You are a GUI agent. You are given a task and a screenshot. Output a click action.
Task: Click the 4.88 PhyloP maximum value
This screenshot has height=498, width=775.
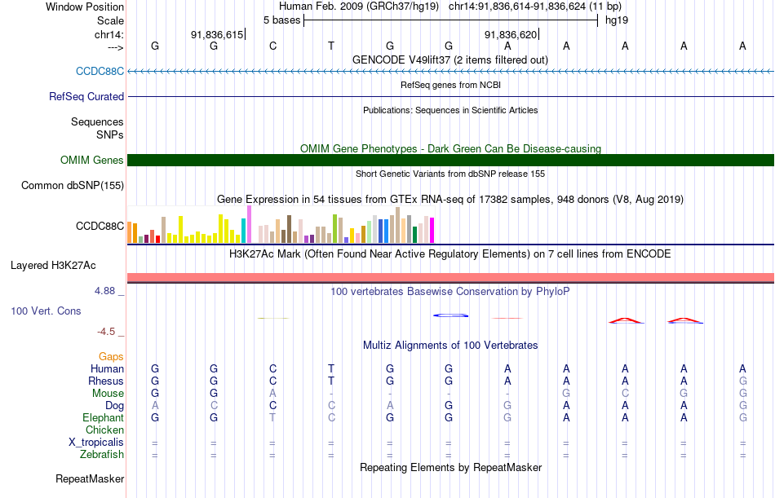tap(104, 290)
